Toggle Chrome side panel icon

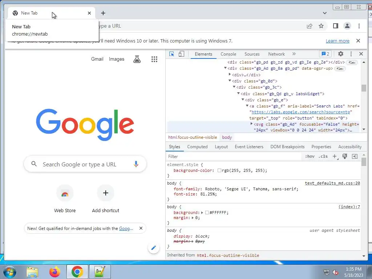tap(335, 26)
